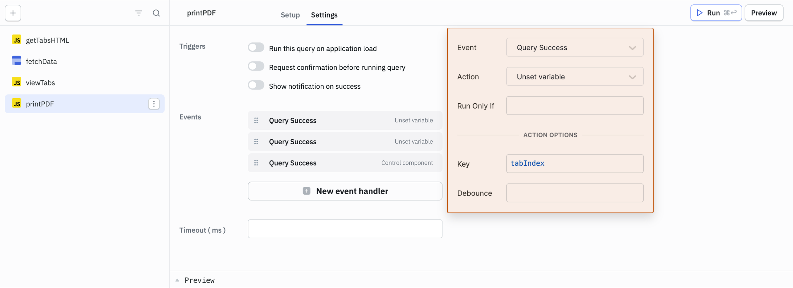Turn on Show notification on success
The height and width of the screenshot is (288, 793).
[256, 85]
